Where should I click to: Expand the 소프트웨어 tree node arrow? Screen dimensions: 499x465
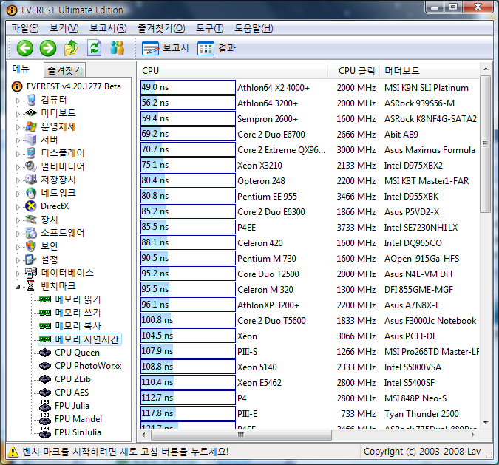pyautogui.click(x=18, y=234)
